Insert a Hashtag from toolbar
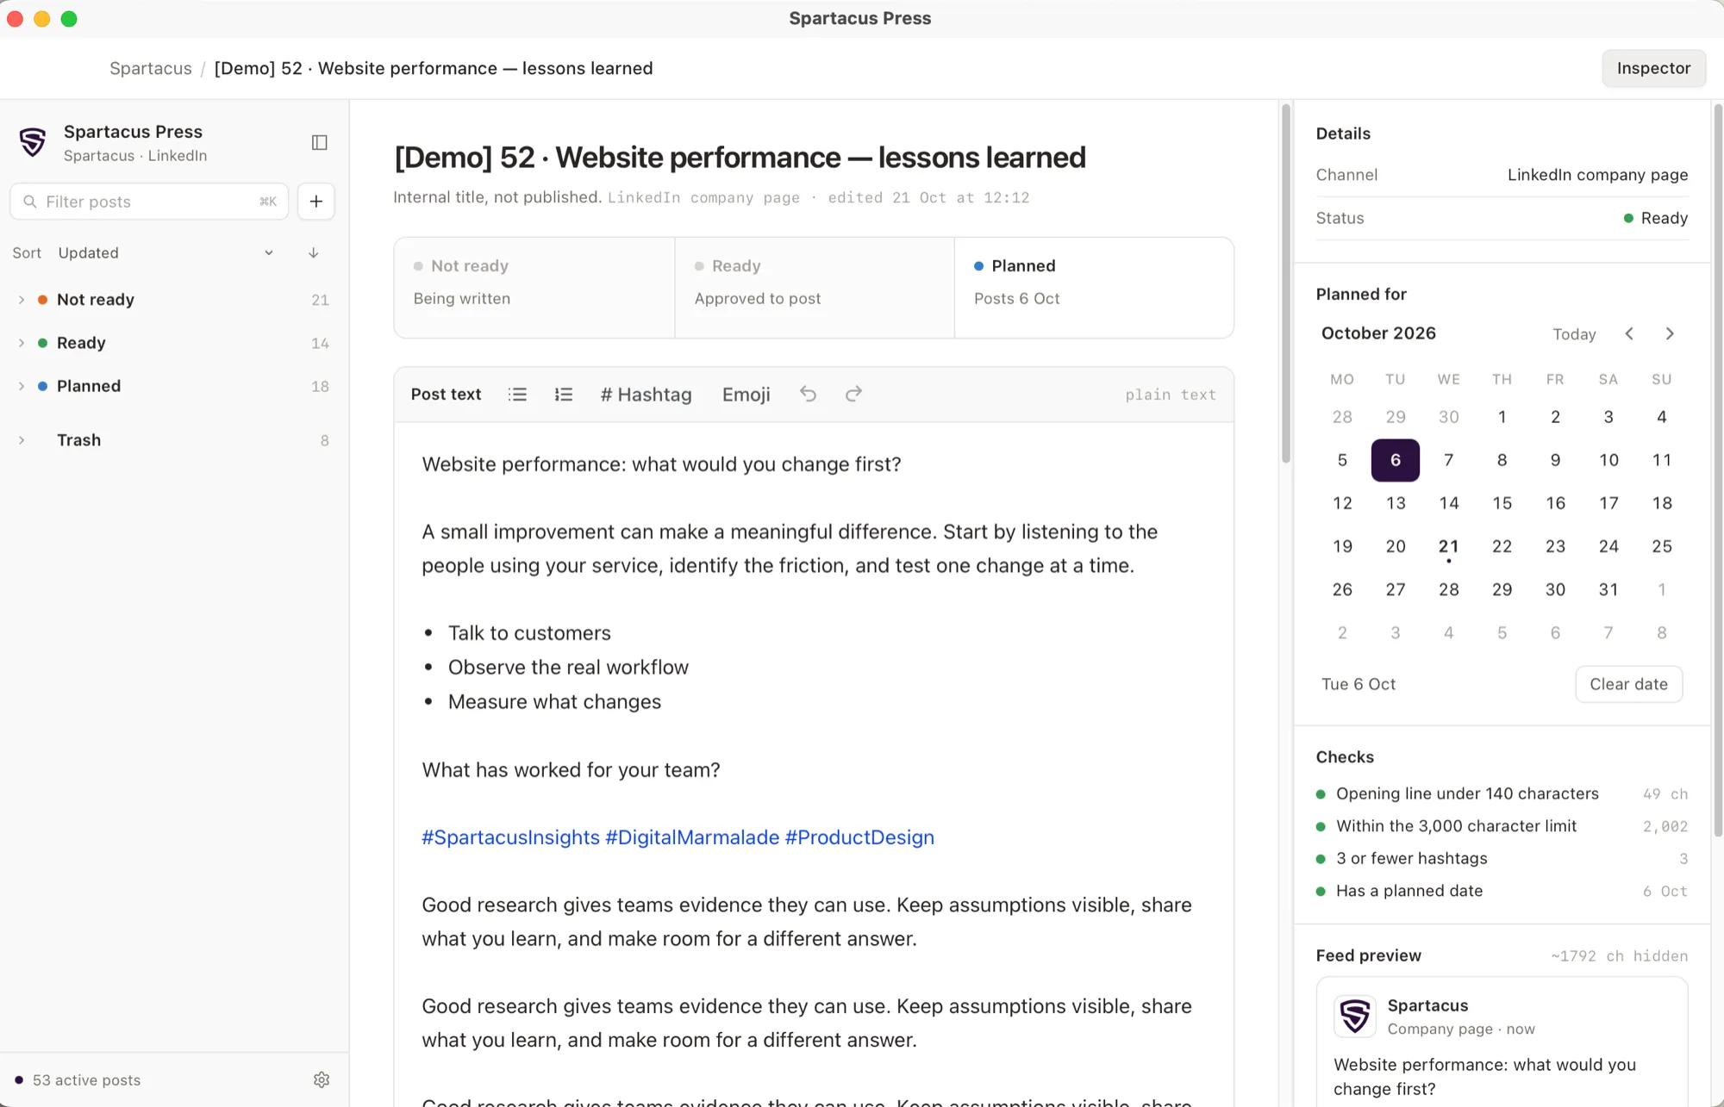 click(646, 395)
